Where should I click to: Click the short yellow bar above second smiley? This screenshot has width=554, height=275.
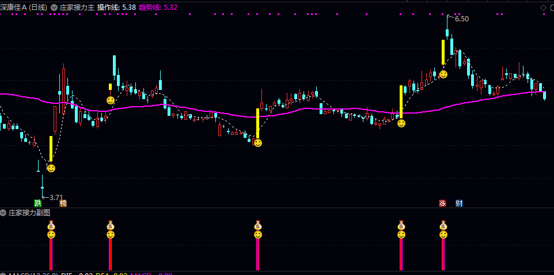pos(110,86)
